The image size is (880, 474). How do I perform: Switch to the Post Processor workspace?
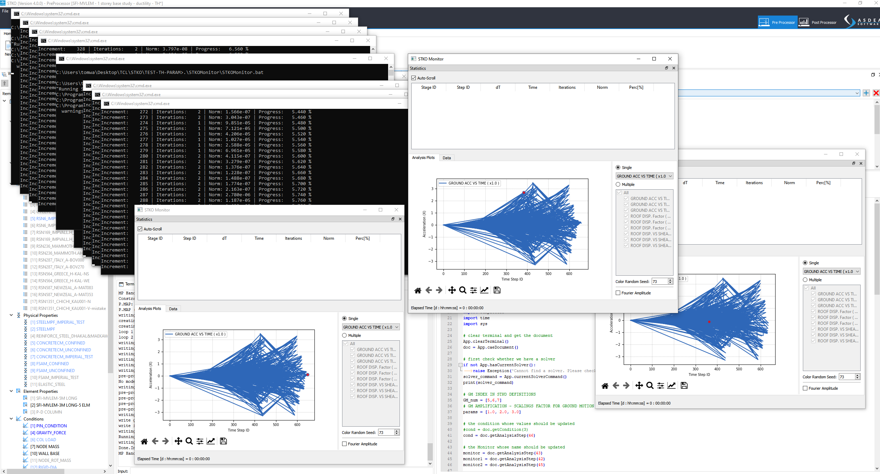(x=818, y=22)
